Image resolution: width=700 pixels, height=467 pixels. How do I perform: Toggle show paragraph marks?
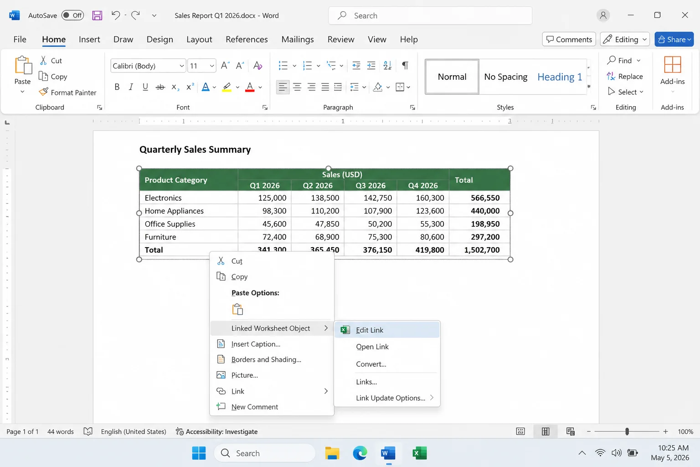405,66
